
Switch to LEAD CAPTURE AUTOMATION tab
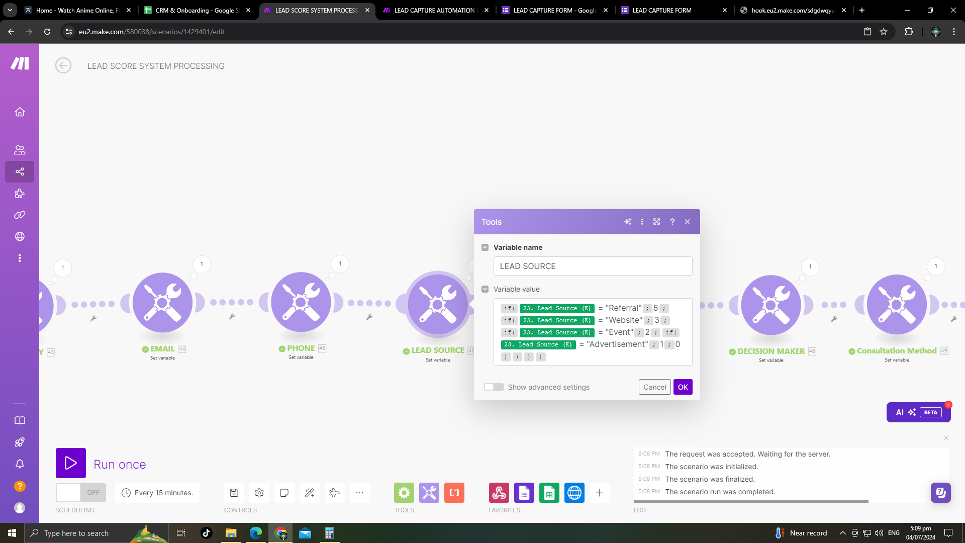434,10
